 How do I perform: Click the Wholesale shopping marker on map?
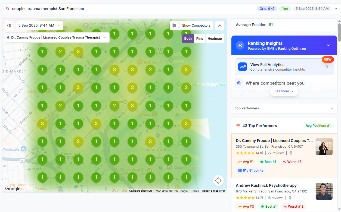[23, 149]
